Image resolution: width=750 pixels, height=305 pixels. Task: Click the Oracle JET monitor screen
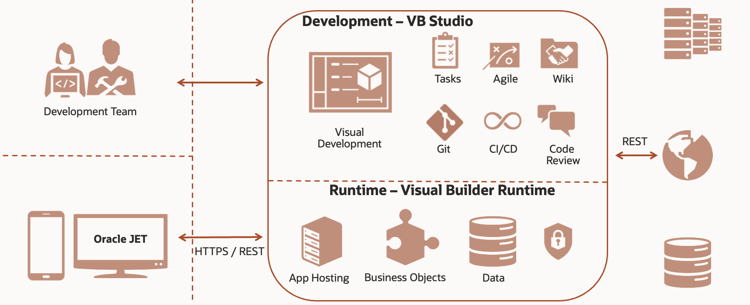(x=120, y=246)
